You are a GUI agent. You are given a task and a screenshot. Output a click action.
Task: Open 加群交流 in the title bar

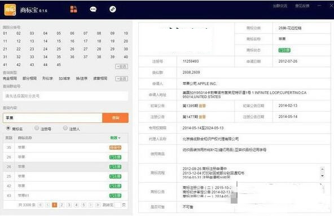tap(280, 6)
